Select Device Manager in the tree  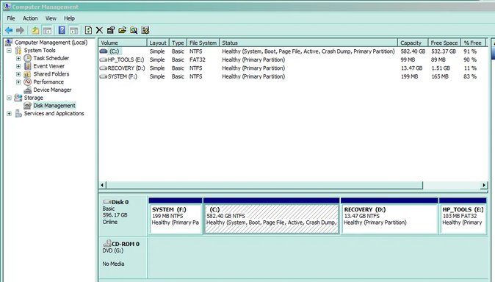coord(52,90)
